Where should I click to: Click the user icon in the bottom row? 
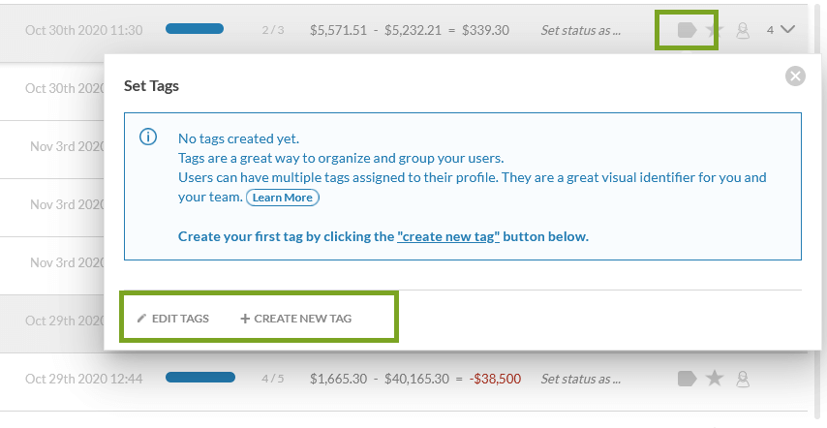pyautogui.click(x=743, y=378)
